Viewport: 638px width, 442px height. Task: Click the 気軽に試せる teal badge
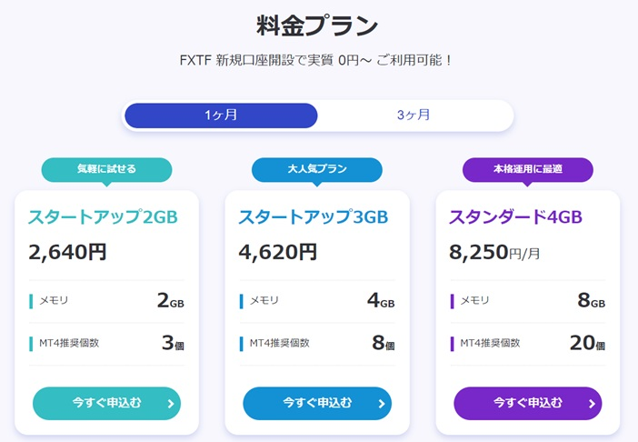coord(106,170)
